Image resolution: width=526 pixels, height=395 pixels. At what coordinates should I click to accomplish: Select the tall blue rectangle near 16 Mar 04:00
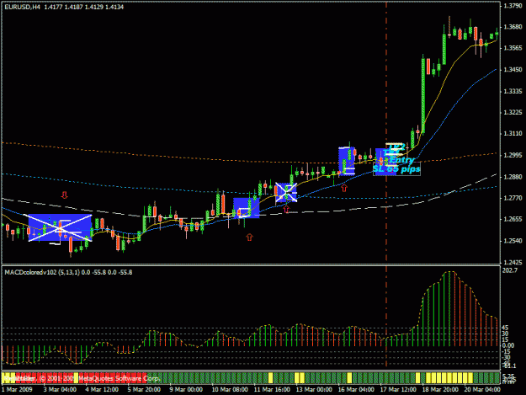point(347,161)
